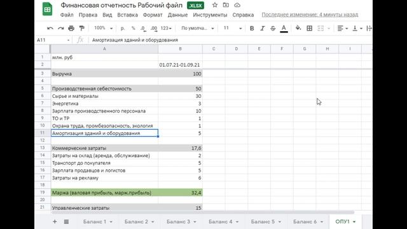The image size is (407, 229).
Task: Undo the last action
Action: pyautogui.click(x=50, y=28)
